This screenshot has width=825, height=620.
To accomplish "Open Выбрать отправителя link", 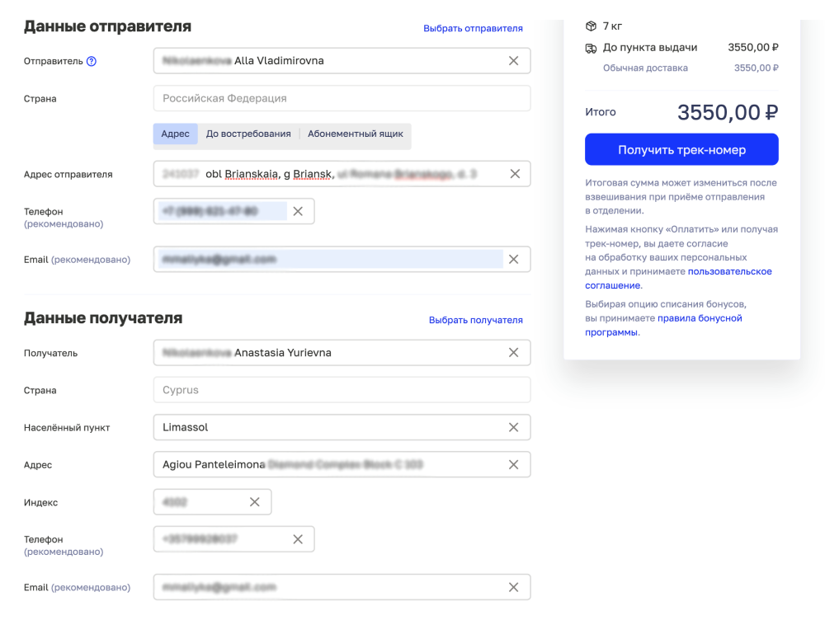I will [473, 28].
